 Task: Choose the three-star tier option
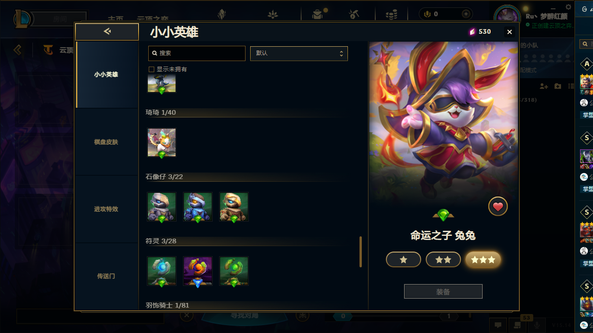(x=483, y=260)
